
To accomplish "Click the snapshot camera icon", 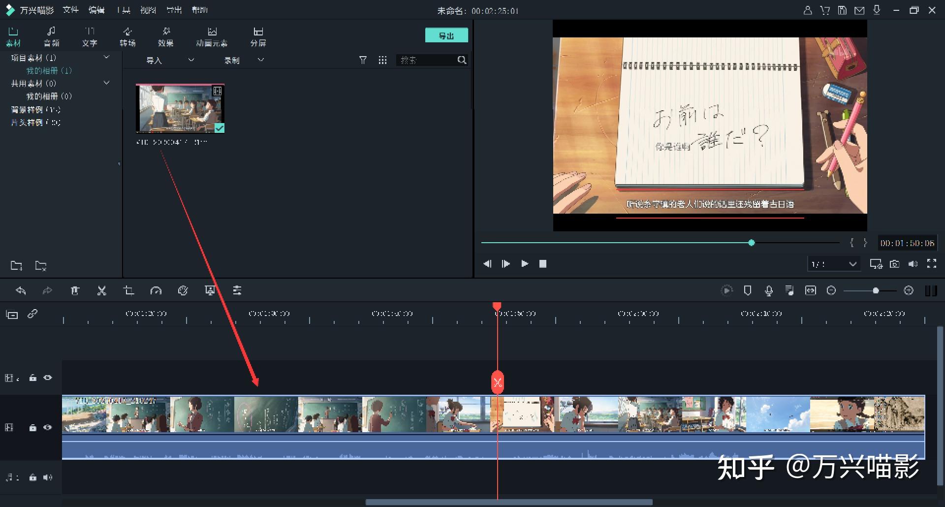I will click(x=895, y=264).
